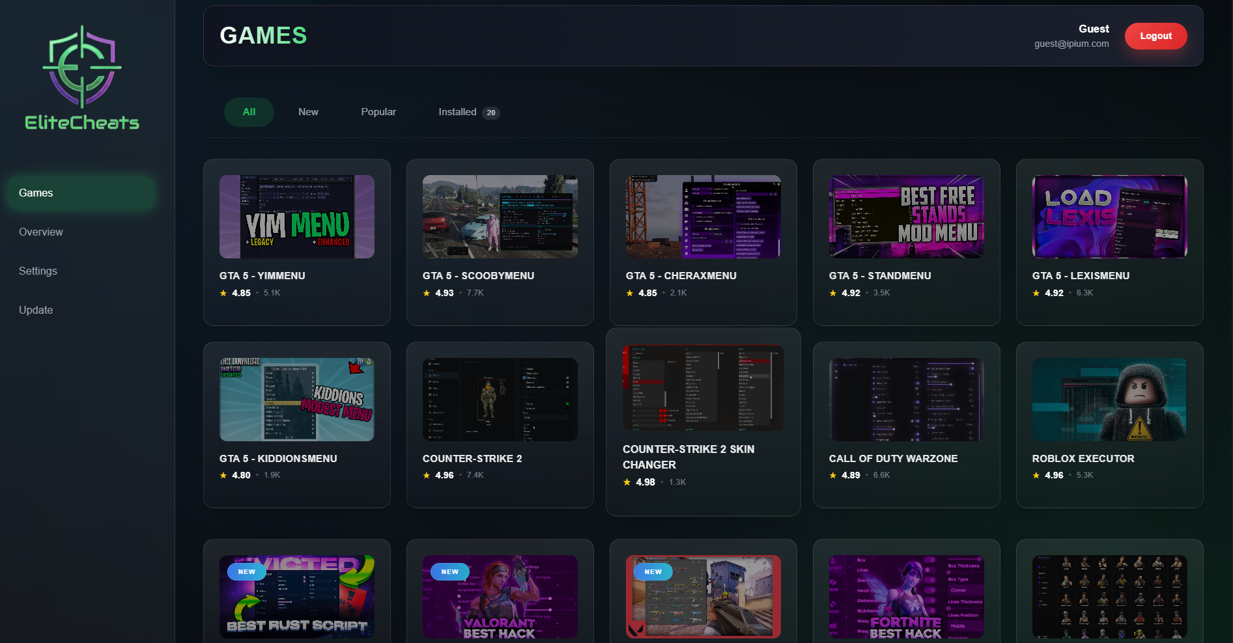The image size is (1233, 643).
Task: Switch to the New tab
Action: (308, 112)
